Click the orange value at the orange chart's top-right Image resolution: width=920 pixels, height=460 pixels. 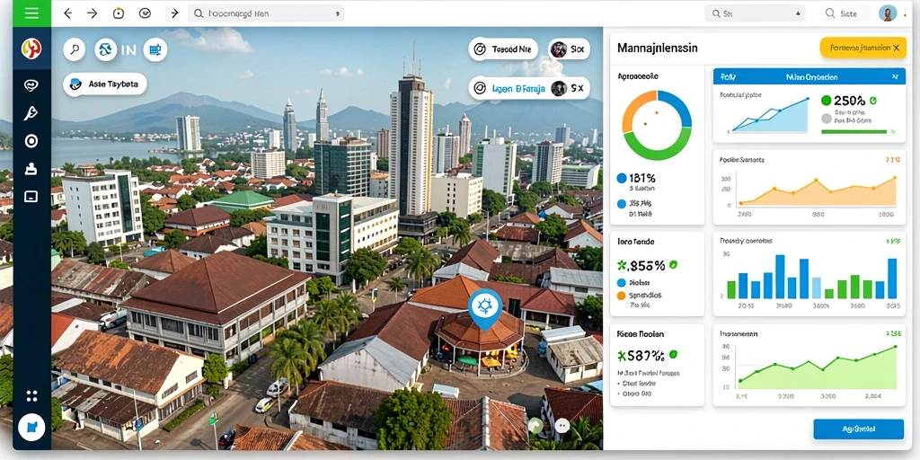(892, 159)
